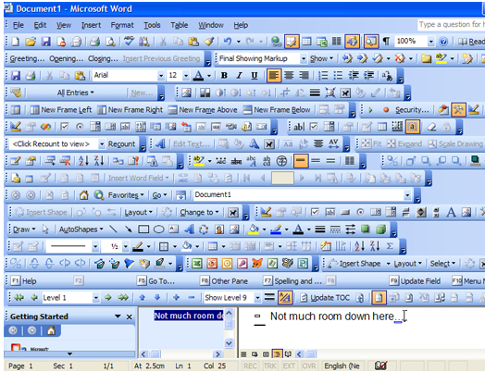
Task: Click the Record Macro red dot icon
Action: click(386, 110)
